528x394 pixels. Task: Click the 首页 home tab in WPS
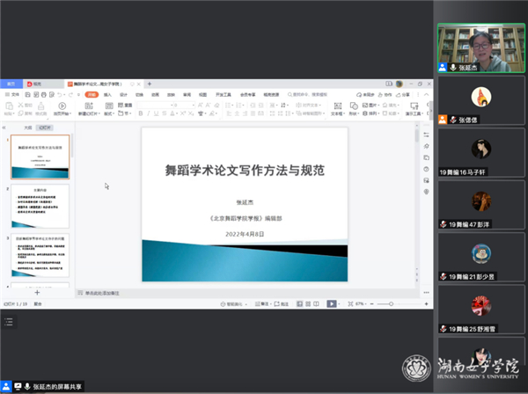click(x=11, y=84)
